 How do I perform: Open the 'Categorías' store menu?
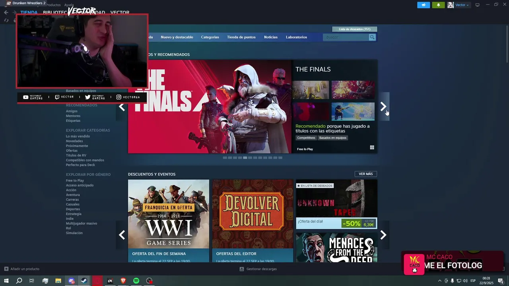coord(210,37)
